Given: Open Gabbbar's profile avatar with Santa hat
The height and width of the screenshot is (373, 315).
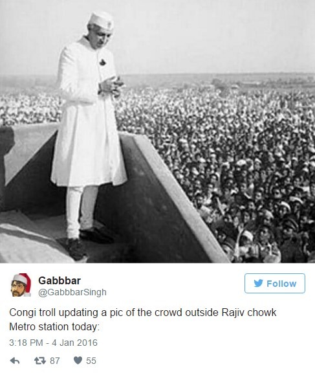Looking at the screenshot, I should click(21, 285).
